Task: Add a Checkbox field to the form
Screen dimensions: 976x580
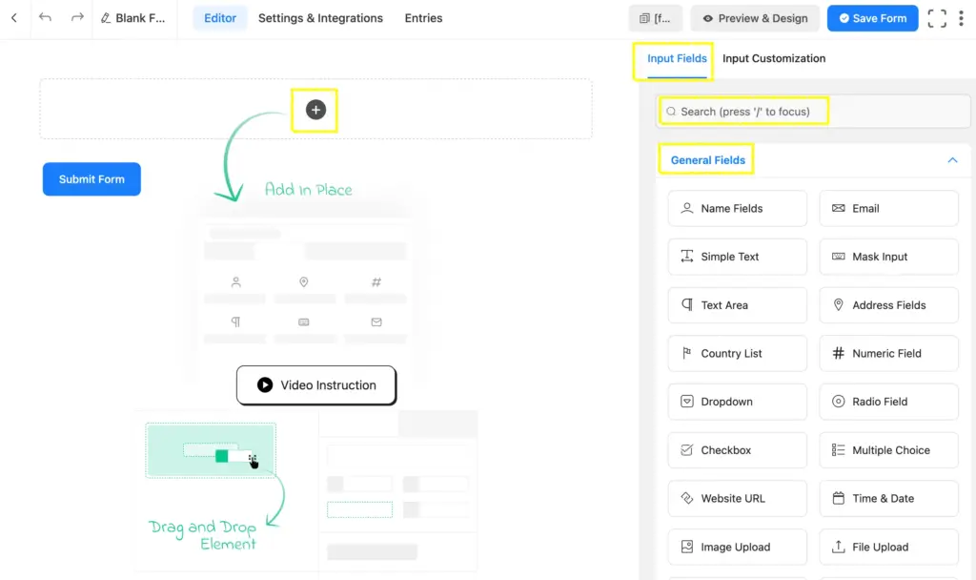Action: coord(737,449)
